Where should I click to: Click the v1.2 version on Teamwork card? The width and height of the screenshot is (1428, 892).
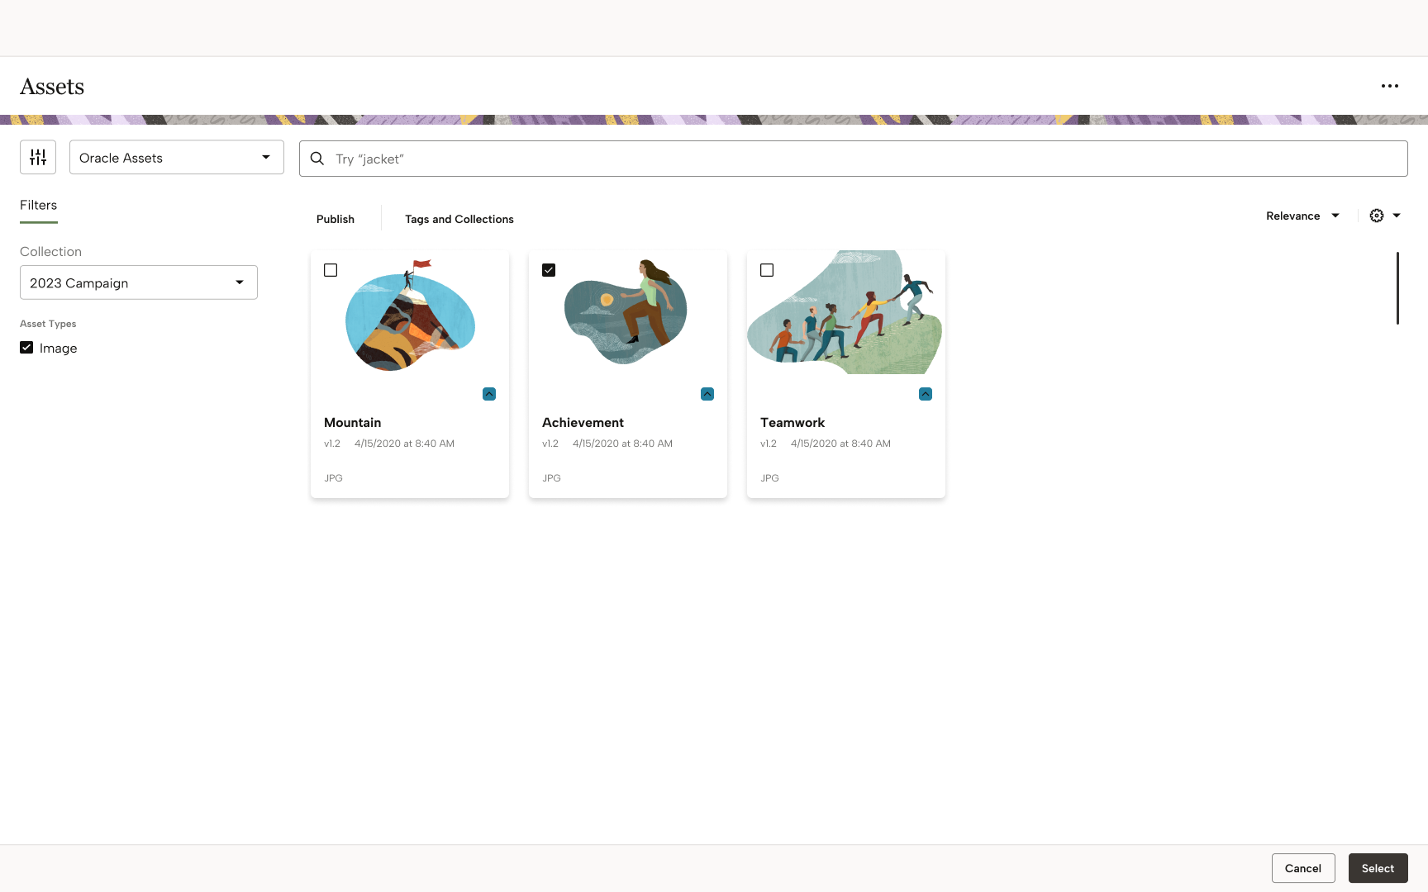point(769,444)
